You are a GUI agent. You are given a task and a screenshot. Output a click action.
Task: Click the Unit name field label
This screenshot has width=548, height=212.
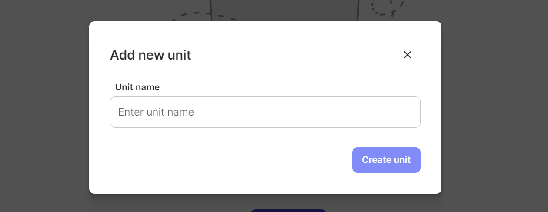pos(137,87)
